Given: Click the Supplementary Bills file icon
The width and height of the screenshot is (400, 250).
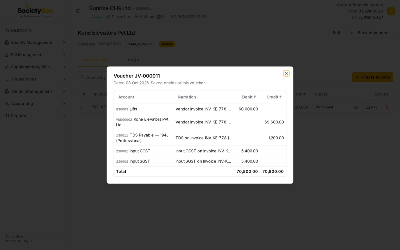Looking at the screenshot, I should pos(7,67).
